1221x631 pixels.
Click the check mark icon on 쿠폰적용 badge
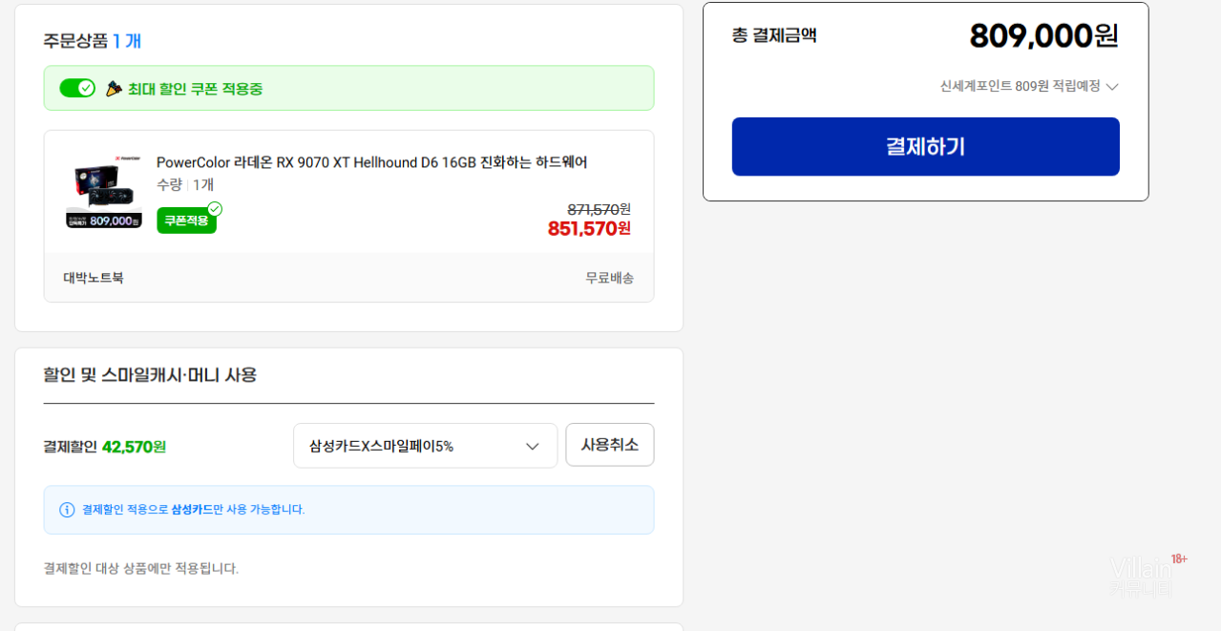click(215, 209)
